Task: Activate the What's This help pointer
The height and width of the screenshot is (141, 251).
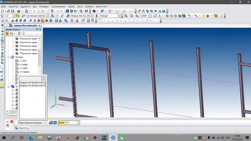Action: tap(86, 11)
